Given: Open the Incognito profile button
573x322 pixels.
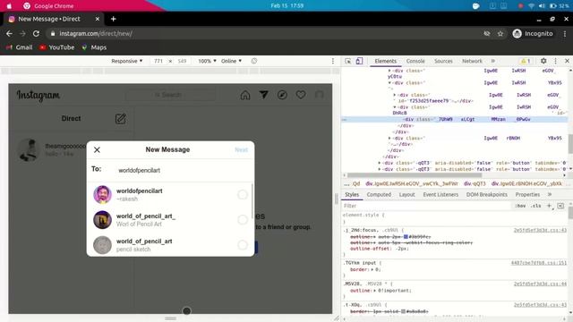Looking at the screenshot, I should pos(533,34).
